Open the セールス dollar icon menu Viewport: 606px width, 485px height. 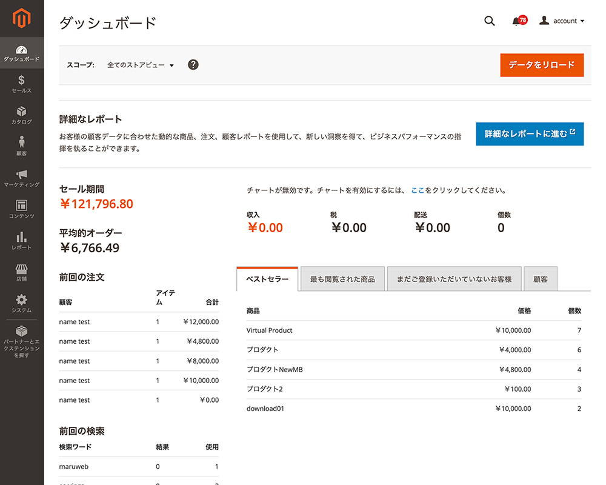pyautogui.click(x=22, y=84)
